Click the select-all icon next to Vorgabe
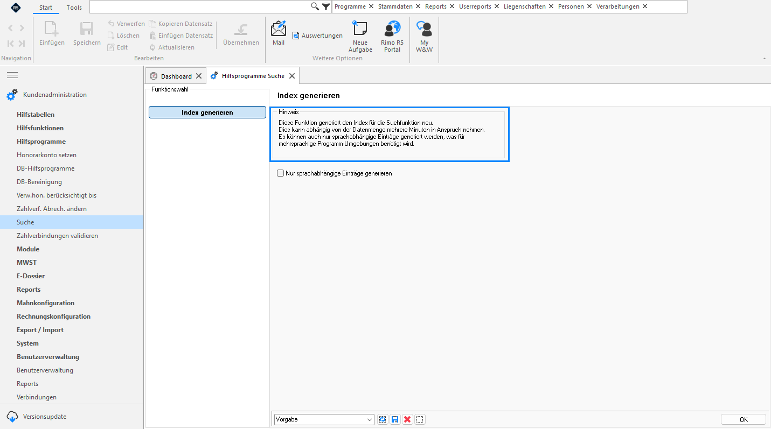 (383, 419)
